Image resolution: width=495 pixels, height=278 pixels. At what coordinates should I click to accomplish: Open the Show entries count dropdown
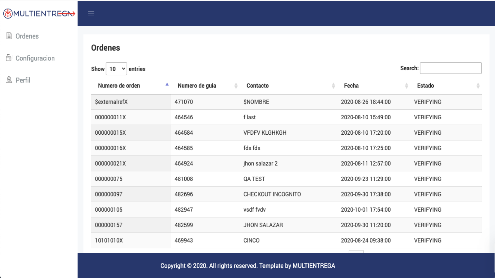(x=116, y=69)
